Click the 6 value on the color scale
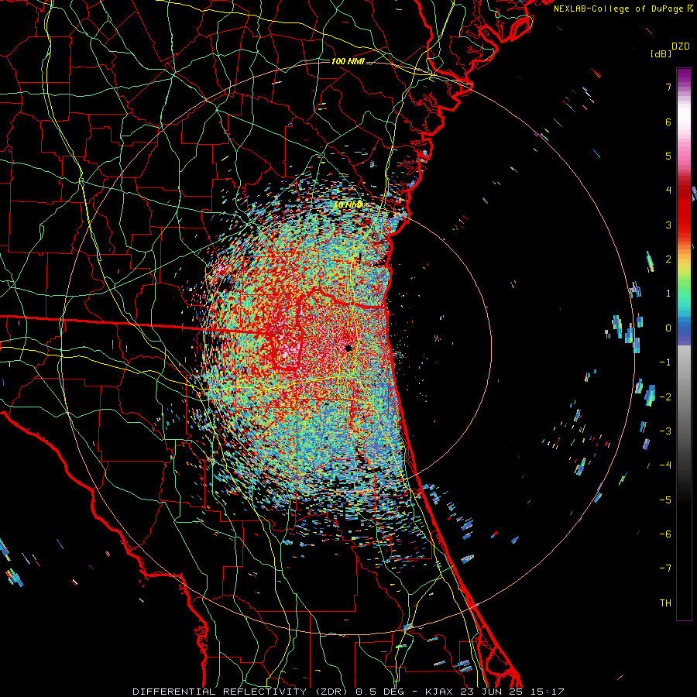 [x=668, y=122]
